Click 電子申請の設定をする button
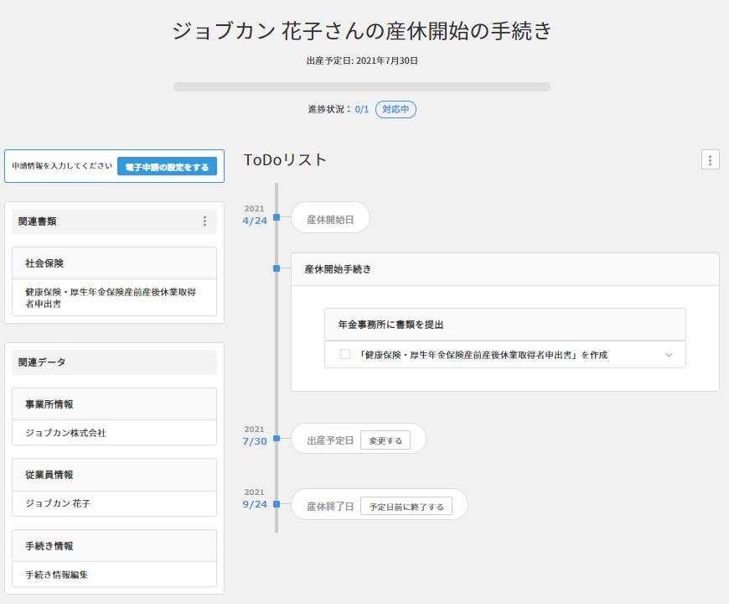This screenshot has width=729, height=604. pos(167,167)
